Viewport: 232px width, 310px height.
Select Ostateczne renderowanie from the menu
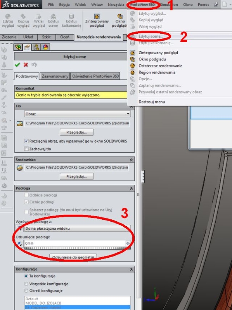(x=160, y=66)
